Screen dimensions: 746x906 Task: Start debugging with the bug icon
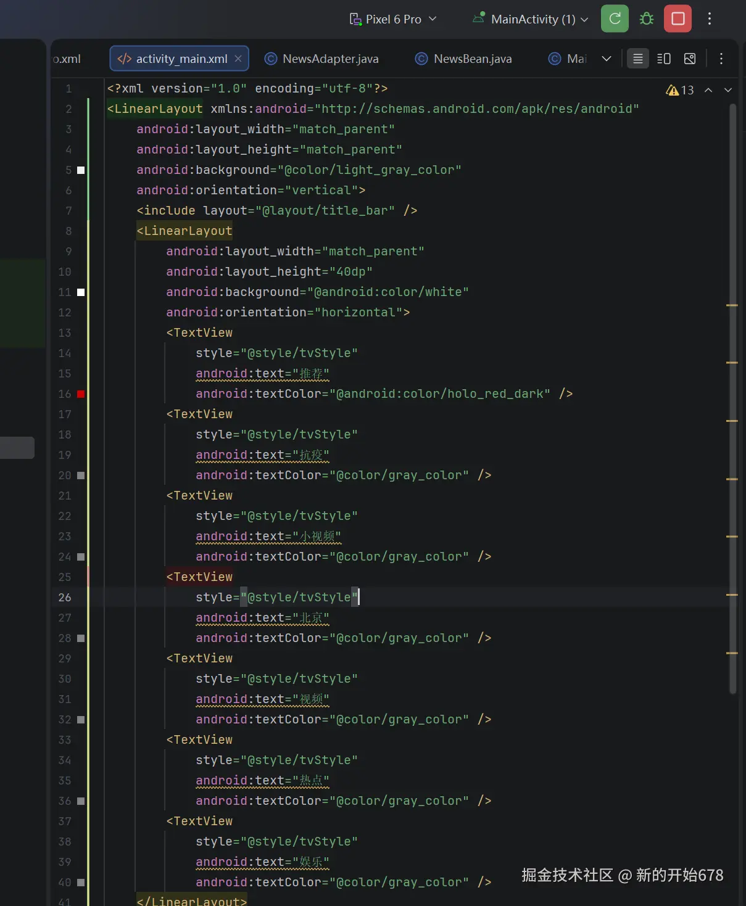click(646, 19)
